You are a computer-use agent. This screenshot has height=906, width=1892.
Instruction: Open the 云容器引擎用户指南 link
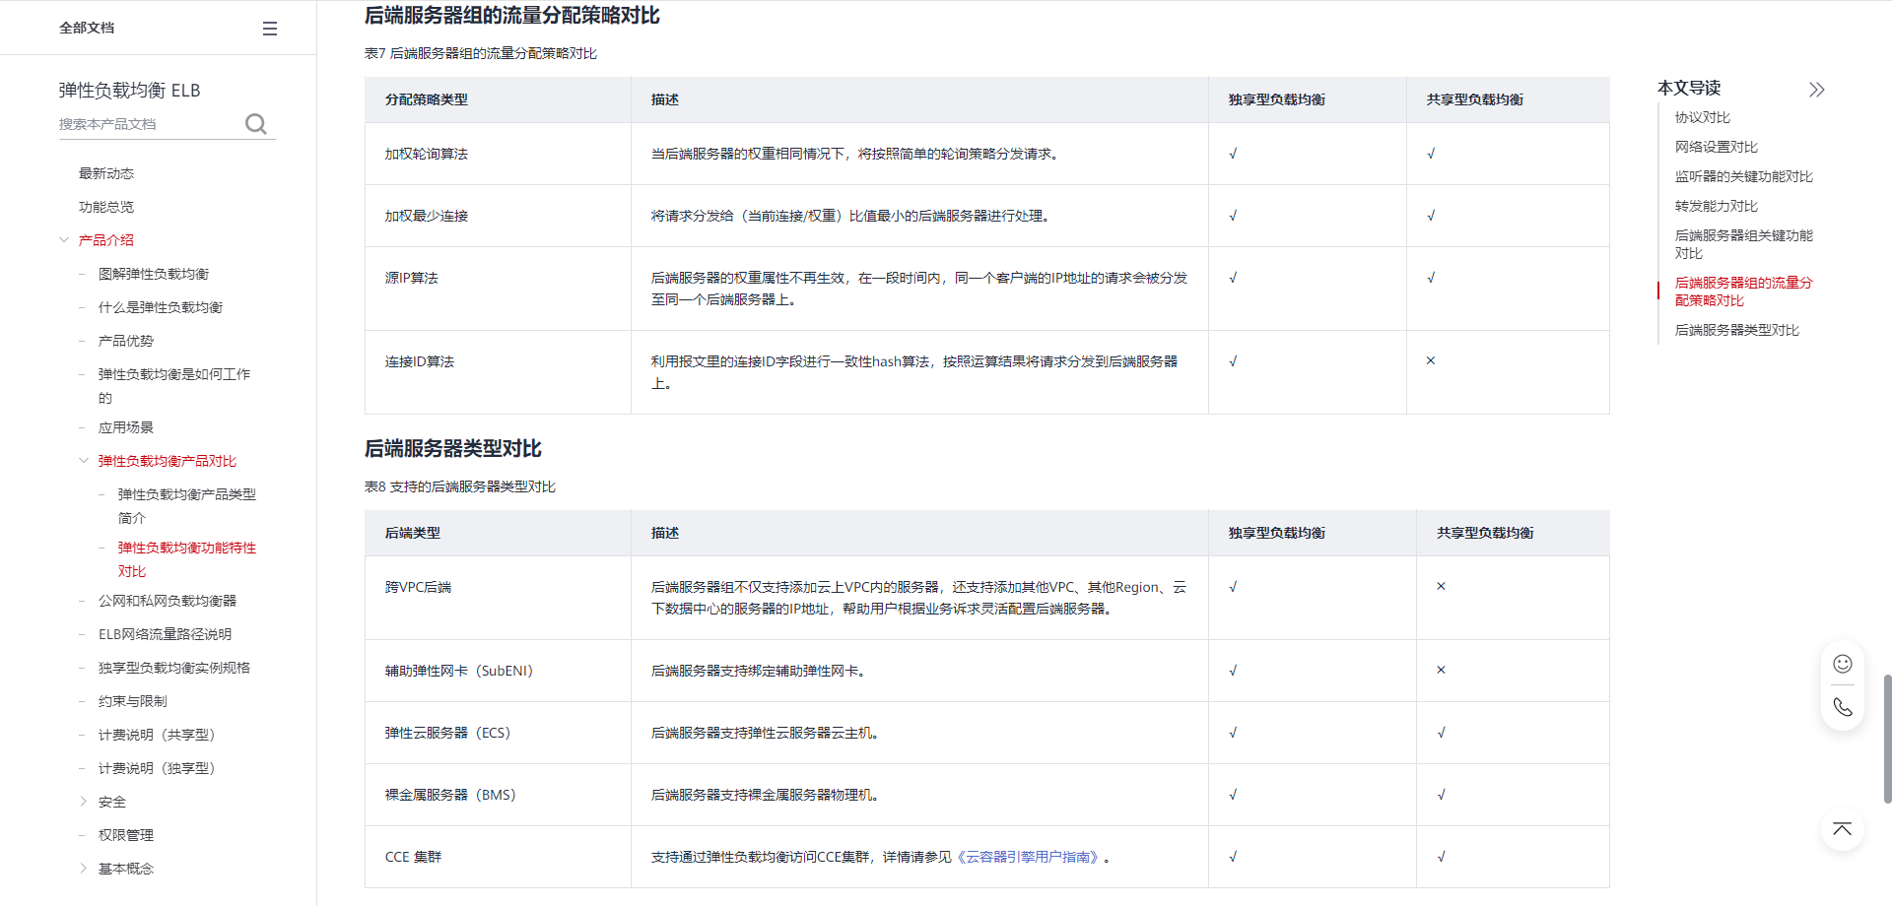pos(1030,857)
